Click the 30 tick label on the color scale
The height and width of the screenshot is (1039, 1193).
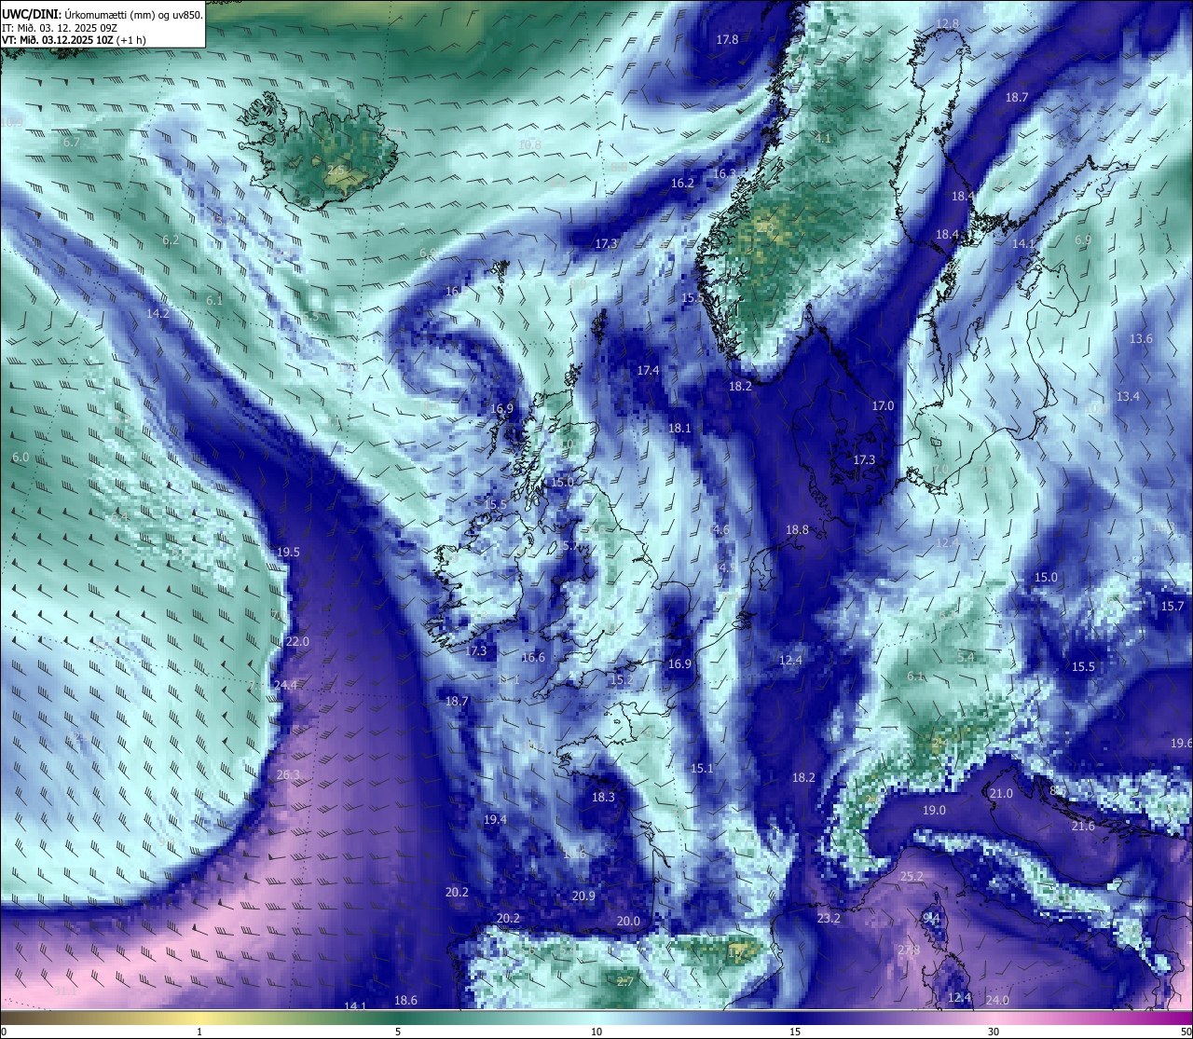(994, 1032)
